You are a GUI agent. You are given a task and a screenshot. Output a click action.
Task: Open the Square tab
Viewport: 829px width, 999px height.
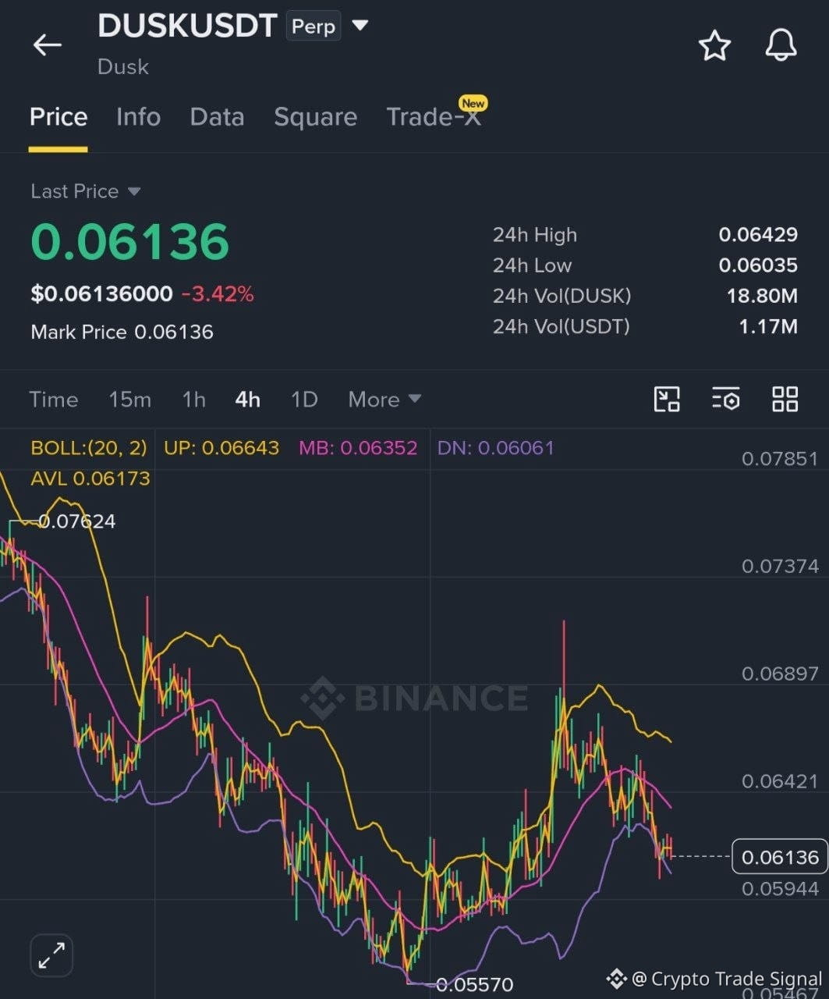(315, 117)
